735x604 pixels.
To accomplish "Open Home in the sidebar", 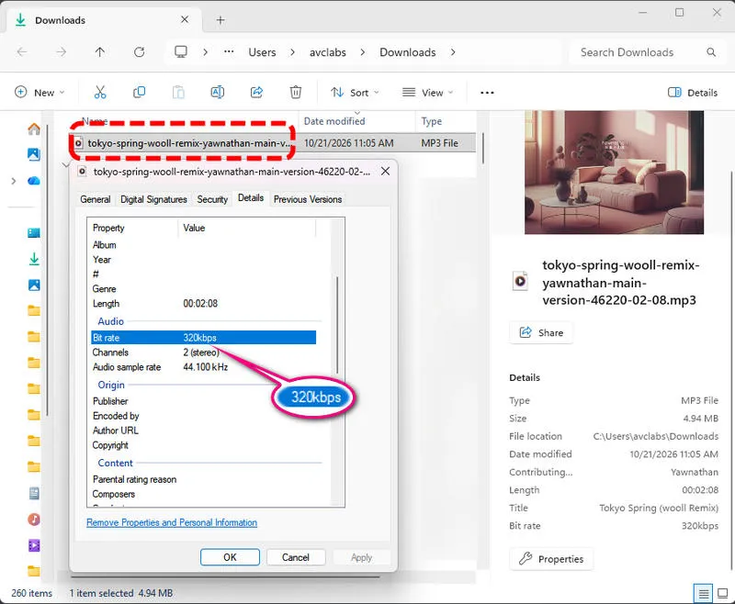I will [x=34, y=129].
